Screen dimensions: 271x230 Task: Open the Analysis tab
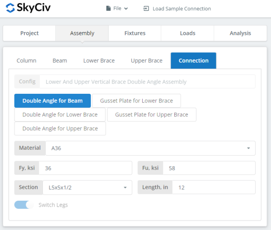pyautogui.click(x=240, y=33)
